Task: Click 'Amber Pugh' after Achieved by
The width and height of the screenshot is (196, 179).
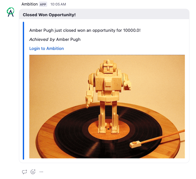Action: 68,40
